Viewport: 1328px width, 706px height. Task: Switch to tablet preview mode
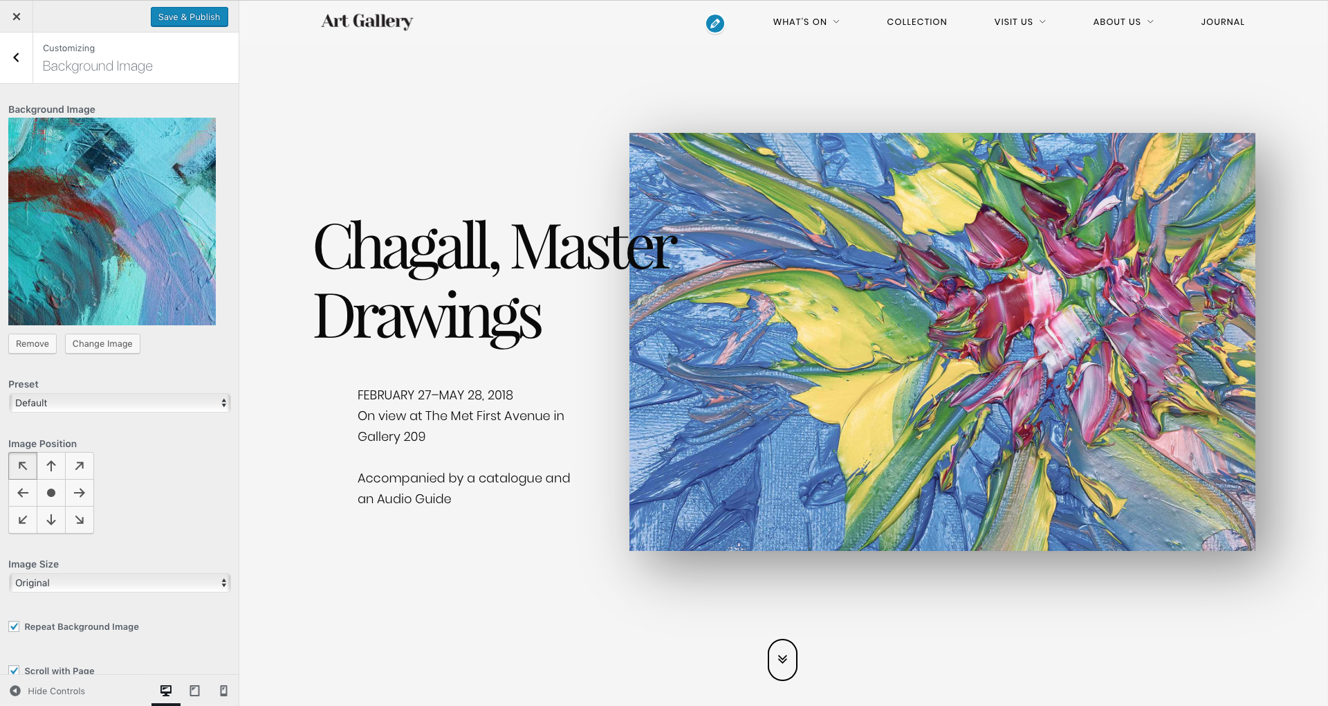click(x=195, y=691)
